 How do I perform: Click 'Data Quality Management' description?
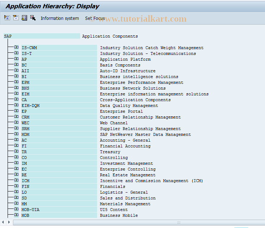pyautogui.click(x=129, y=106)
